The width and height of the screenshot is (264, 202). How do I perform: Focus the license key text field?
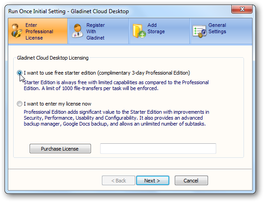(x=158, y=148)
